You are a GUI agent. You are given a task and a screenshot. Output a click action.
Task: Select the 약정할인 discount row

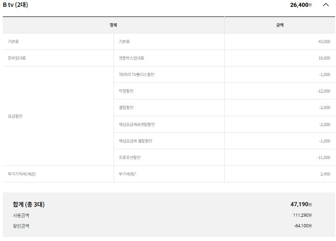coord(126,91)
